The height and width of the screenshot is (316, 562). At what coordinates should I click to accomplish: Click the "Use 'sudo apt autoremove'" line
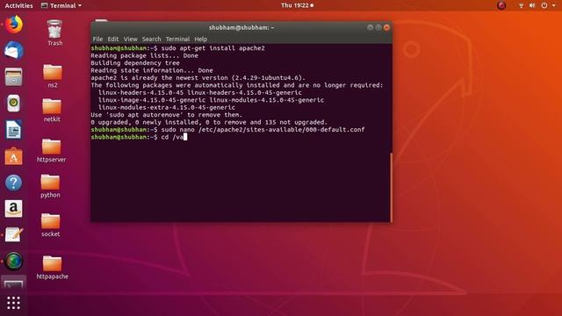[167, 115]
